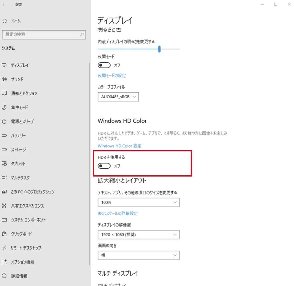Maximize the settings window
Viewport: 294px width, 286px height.
click(276, 4)
